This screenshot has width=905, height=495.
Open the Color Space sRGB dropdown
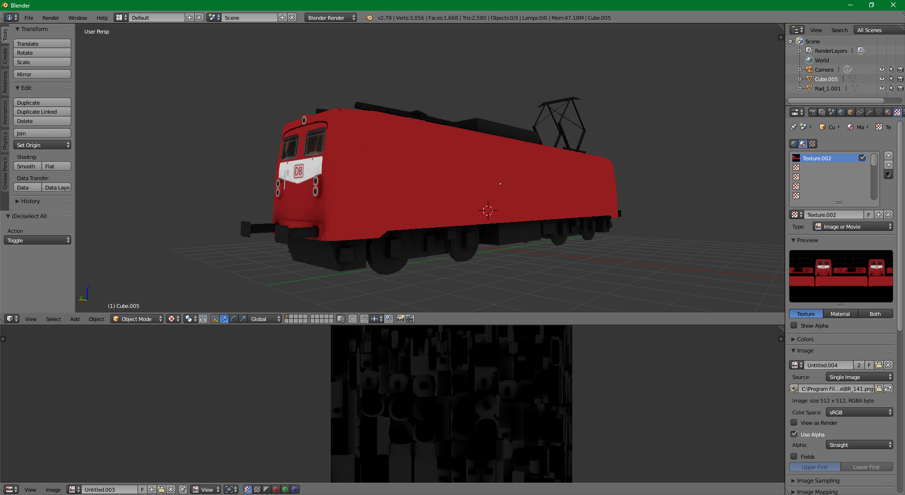[x=859, y=412]
